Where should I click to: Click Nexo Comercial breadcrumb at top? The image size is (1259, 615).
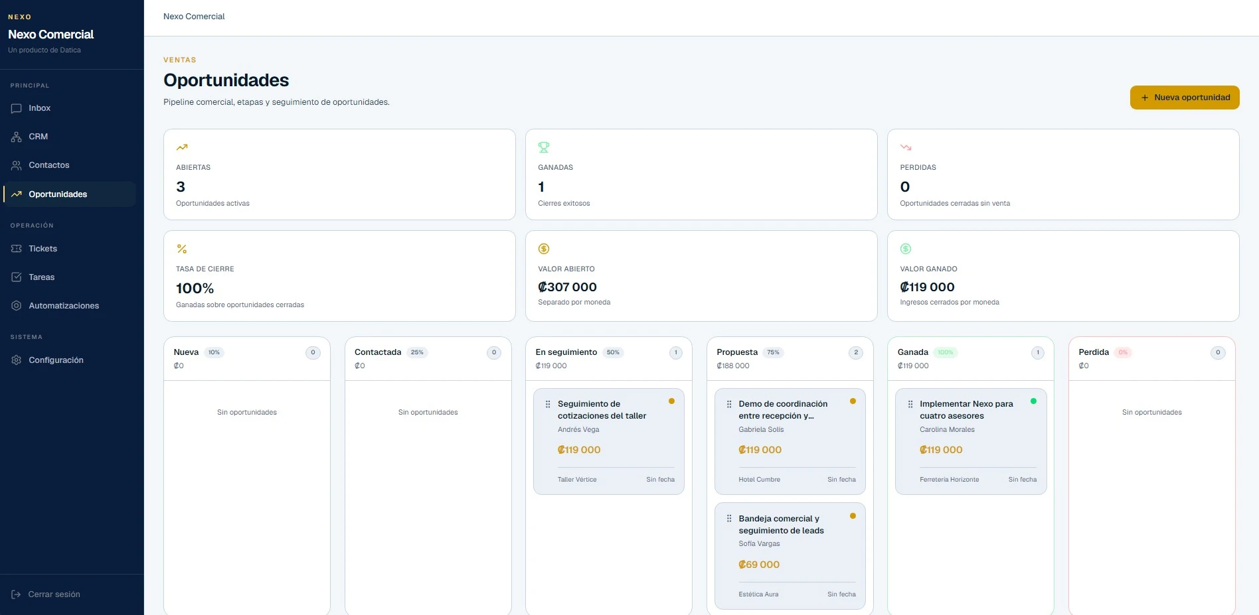(x=194, y=17)
